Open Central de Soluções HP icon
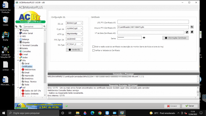 [5, 52]
